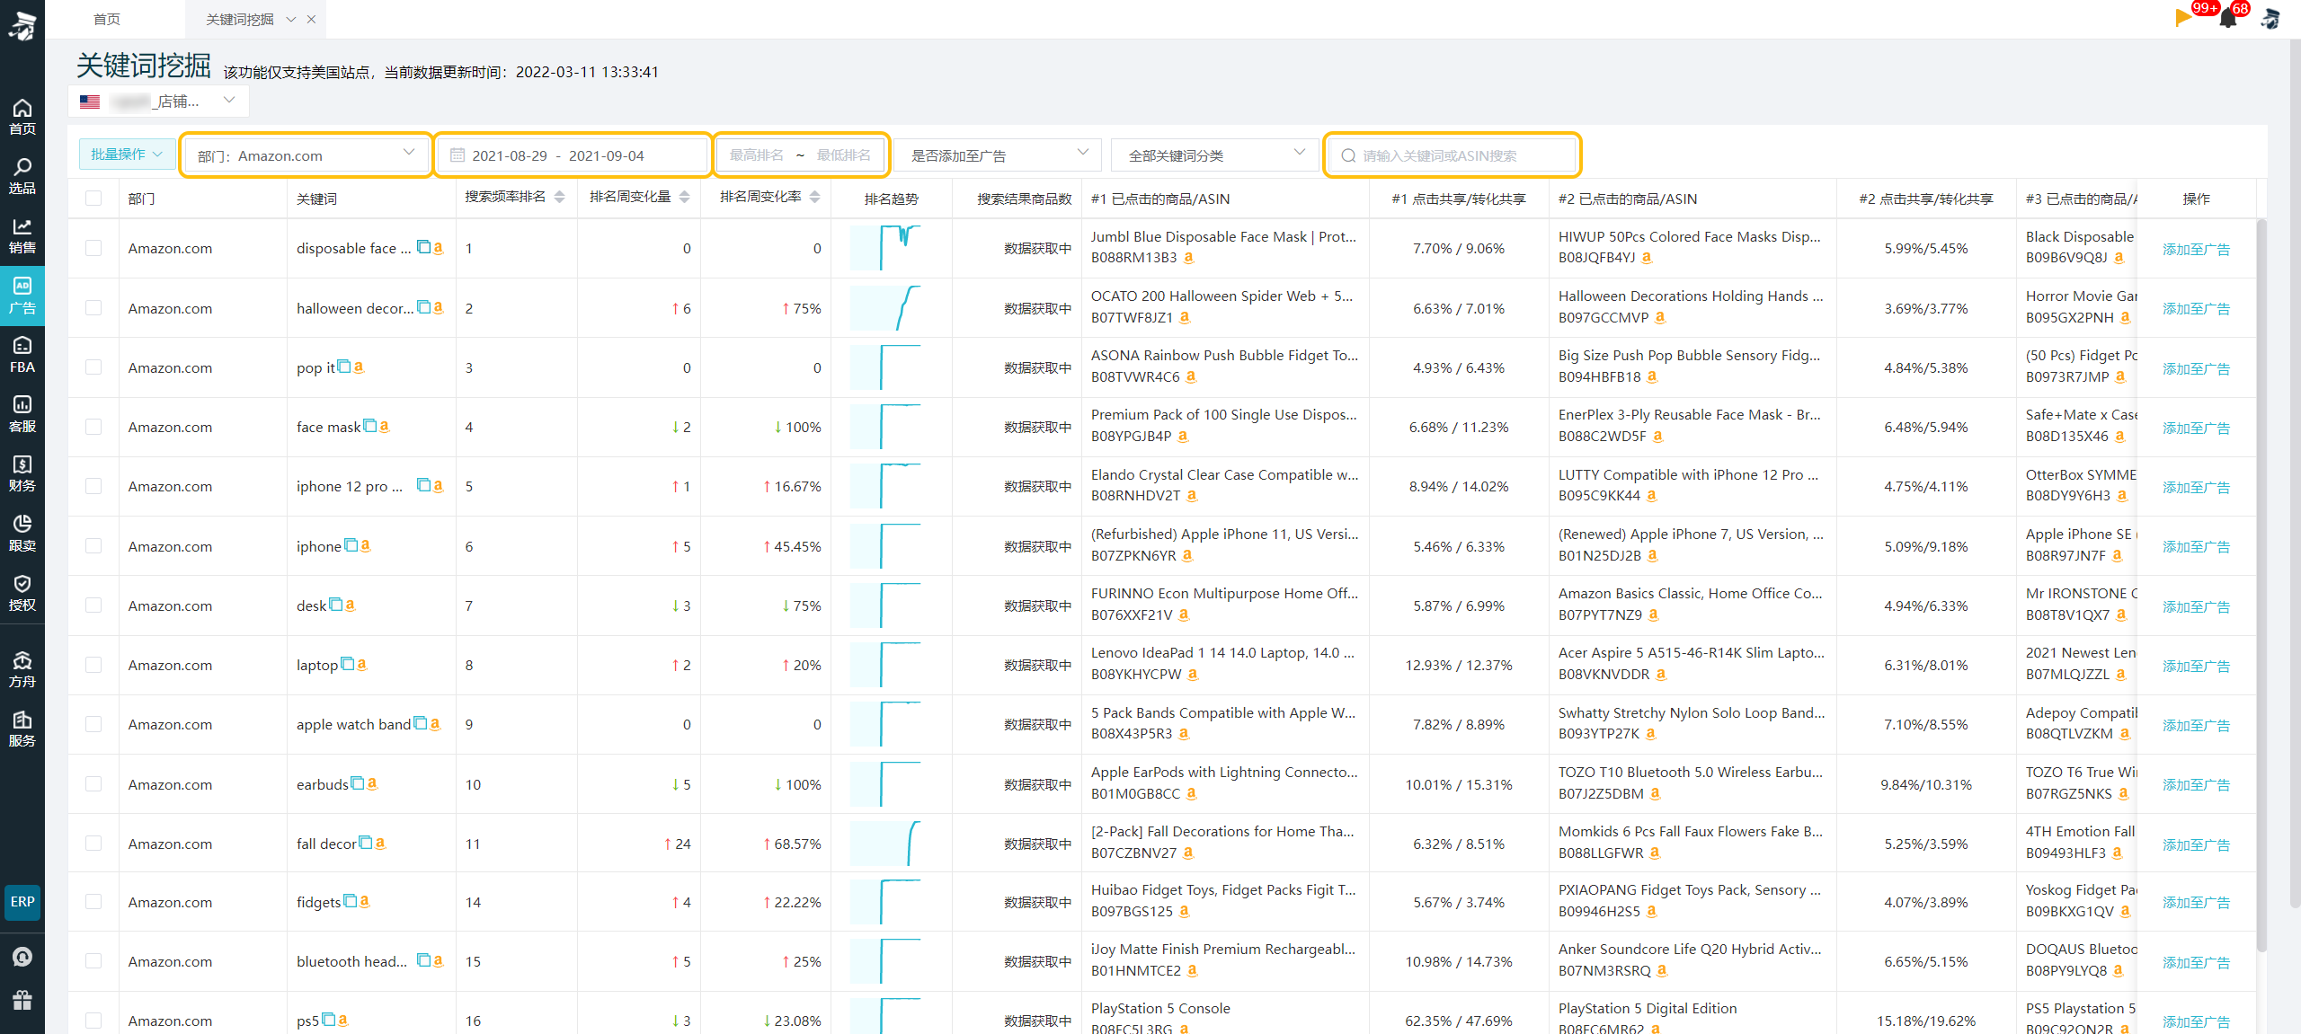Amazon icon beside keyword desk
Screen dimensions: 2301x1034
[351, 605]
